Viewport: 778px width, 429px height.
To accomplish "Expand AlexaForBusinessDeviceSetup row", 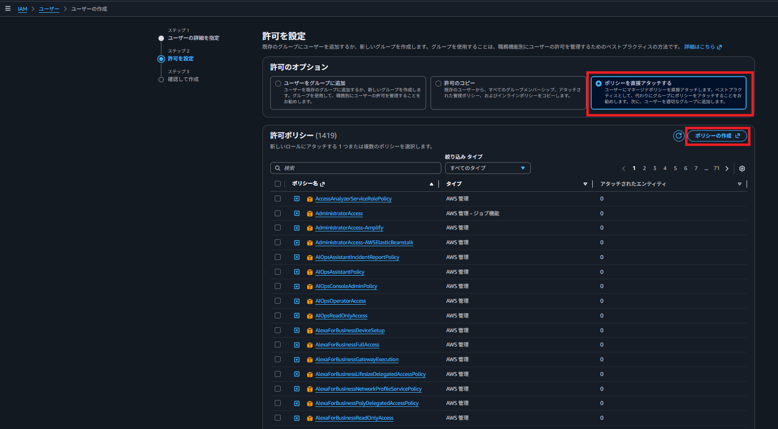I will point(297,330).
